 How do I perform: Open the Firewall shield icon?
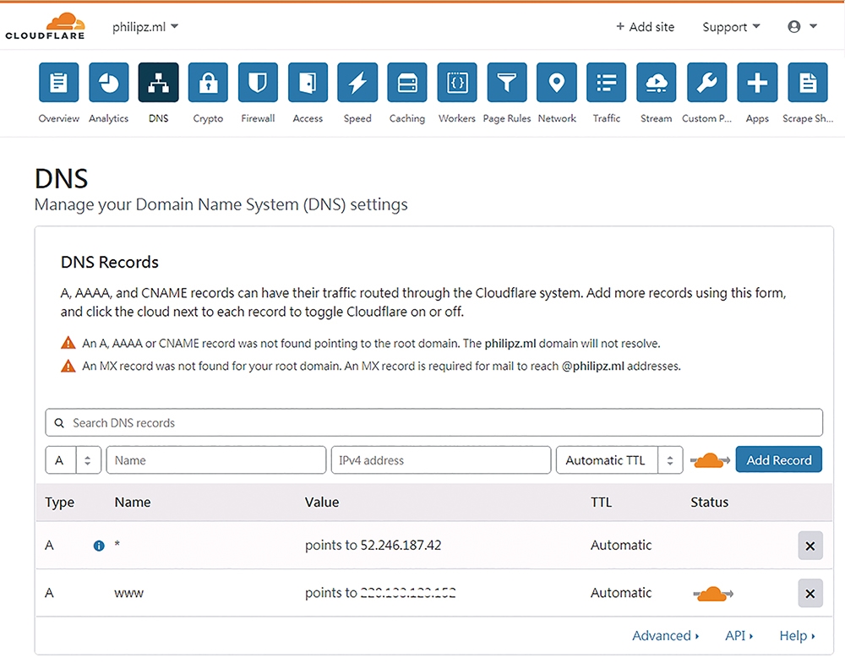pos(258,83)
